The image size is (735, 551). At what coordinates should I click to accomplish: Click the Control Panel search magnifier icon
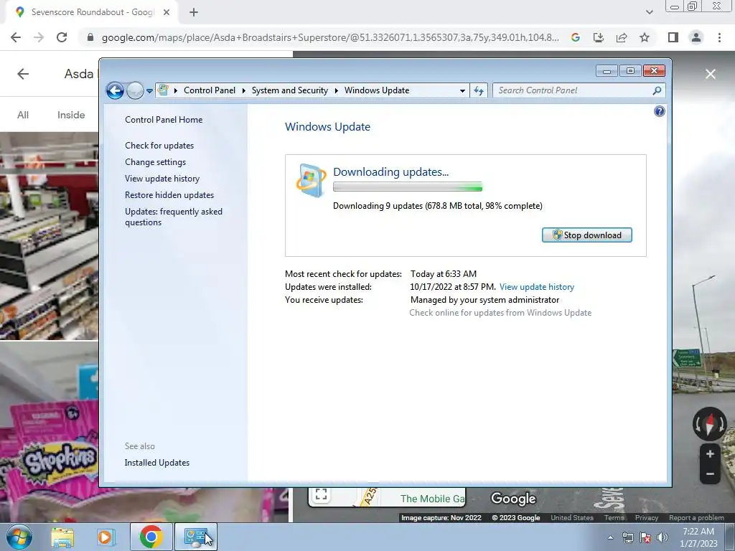pos(657,90)
